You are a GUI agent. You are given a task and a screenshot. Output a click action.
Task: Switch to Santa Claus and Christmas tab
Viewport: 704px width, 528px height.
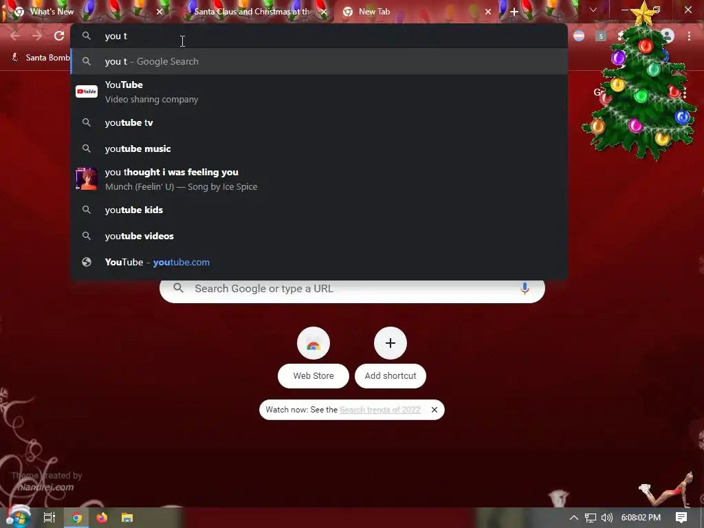(254, 12)
